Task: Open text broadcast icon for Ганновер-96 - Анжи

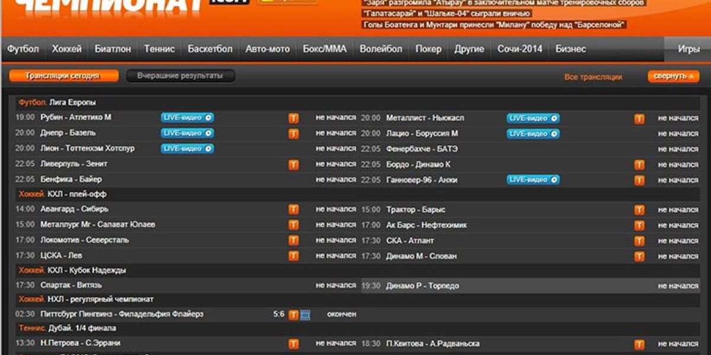Action: coord(639,180)
